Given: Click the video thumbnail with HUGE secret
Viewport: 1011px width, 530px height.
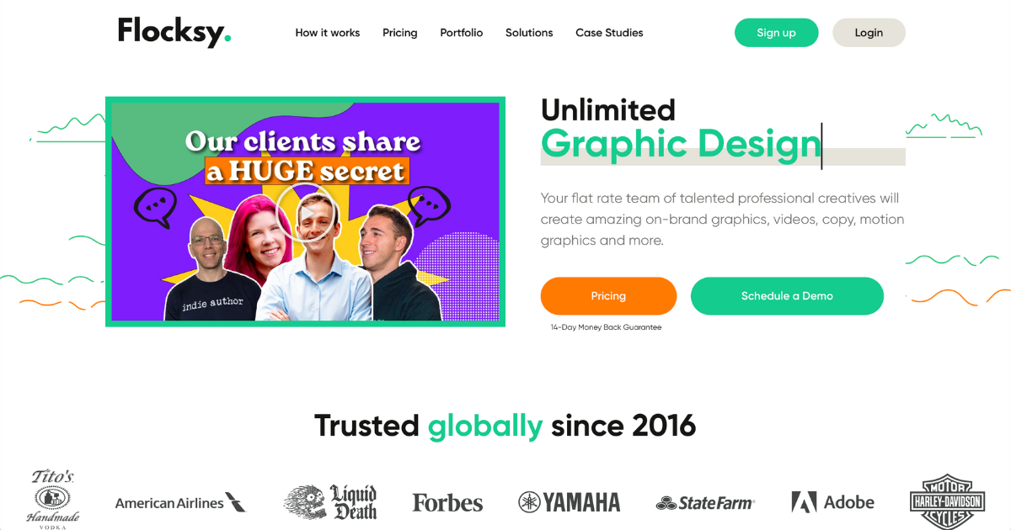Looking at the screenshot, I should coord(305,211).
